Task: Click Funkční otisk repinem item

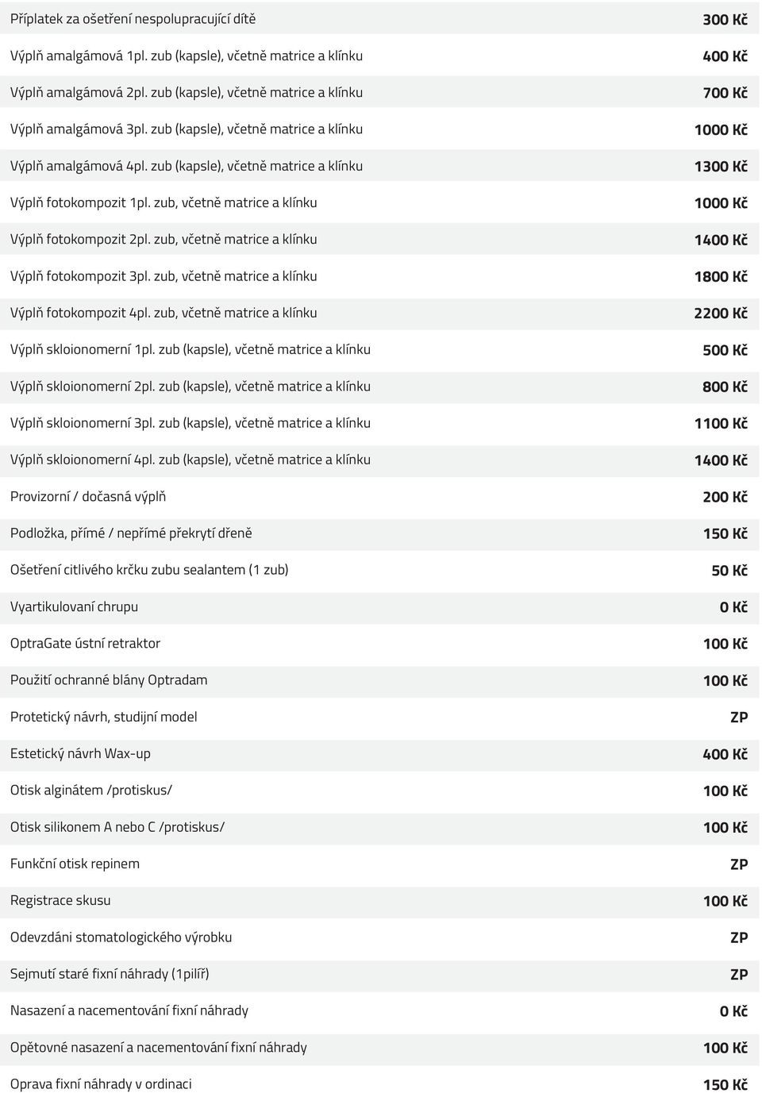Action: [x=379, y=864]
